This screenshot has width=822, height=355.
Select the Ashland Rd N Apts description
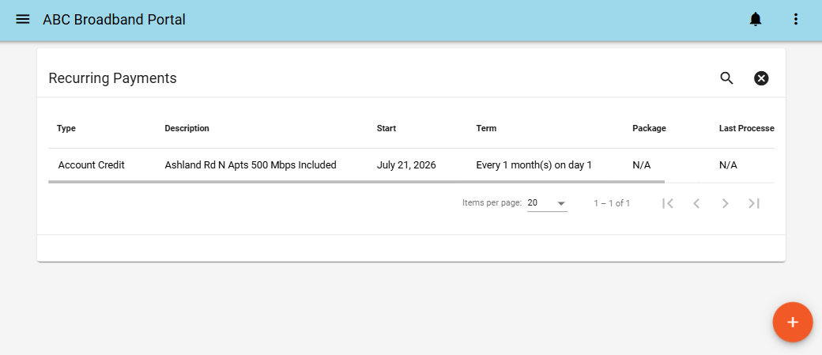click(250, 165)
